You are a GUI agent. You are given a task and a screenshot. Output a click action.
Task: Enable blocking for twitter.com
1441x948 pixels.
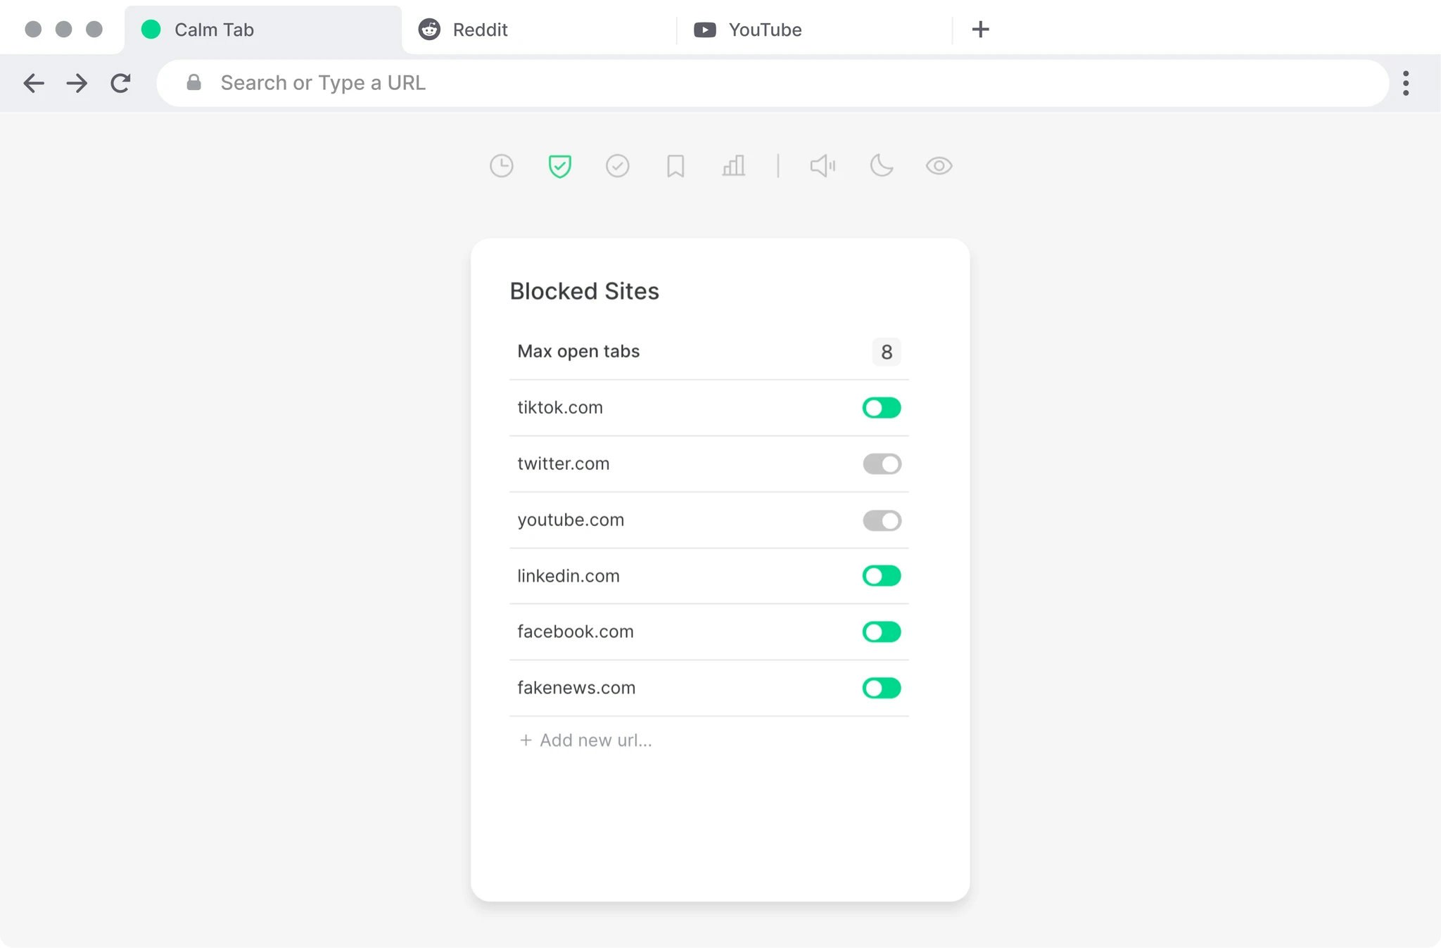882,463
